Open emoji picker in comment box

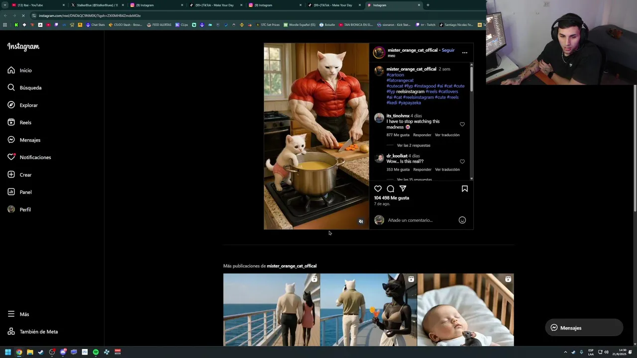click(462, 220)
